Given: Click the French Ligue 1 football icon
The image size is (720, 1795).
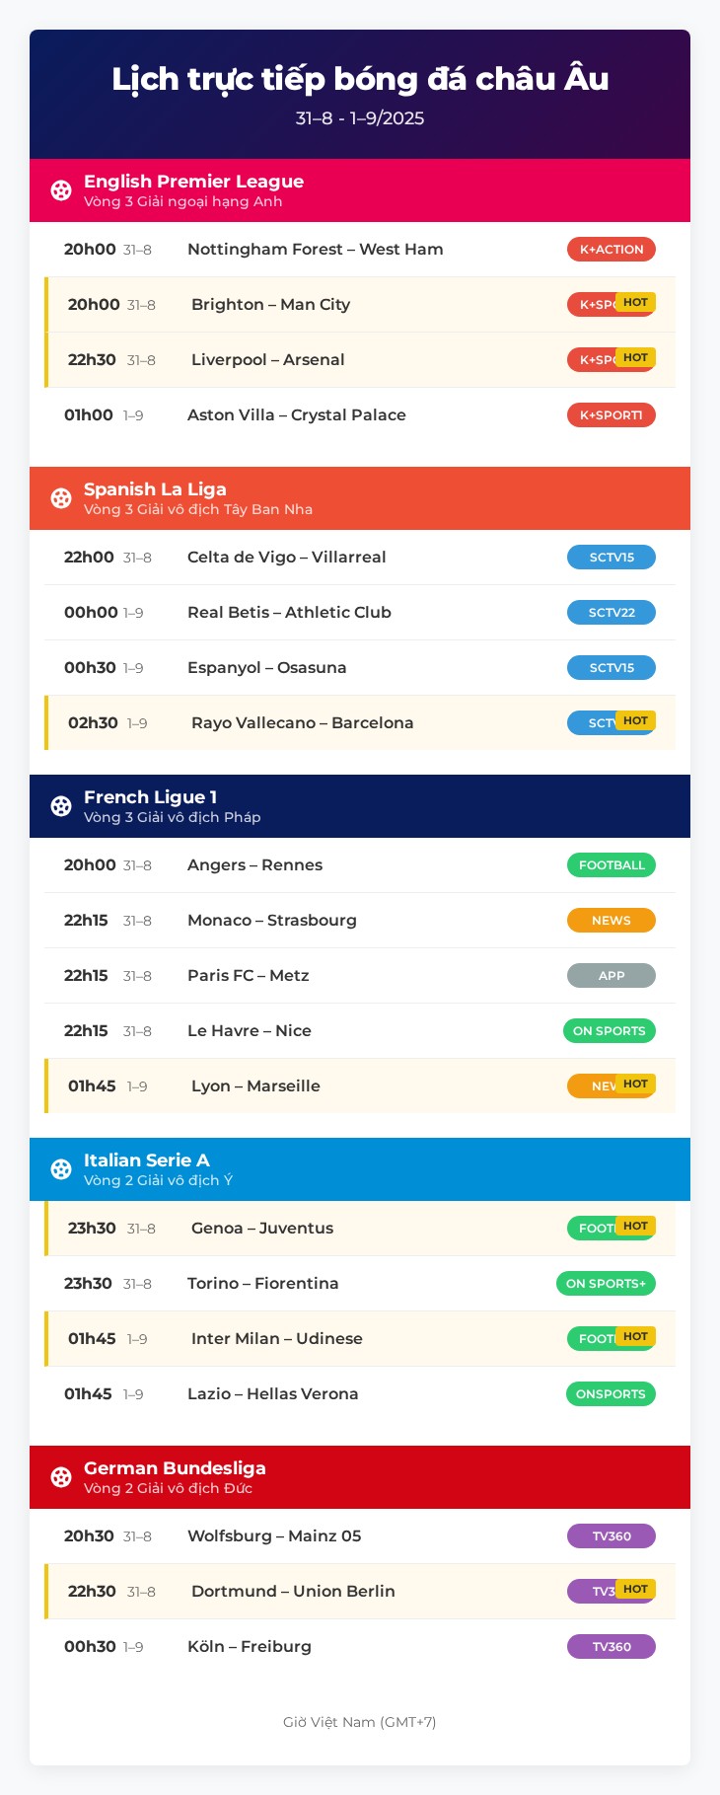Looking at the screenshot, I should [x=61, y=806].
